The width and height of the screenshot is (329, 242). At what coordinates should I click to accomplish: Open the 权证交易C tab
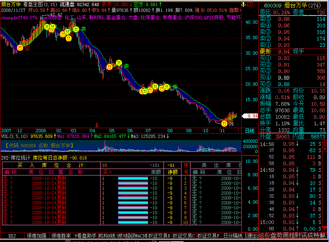click(184, 236)
